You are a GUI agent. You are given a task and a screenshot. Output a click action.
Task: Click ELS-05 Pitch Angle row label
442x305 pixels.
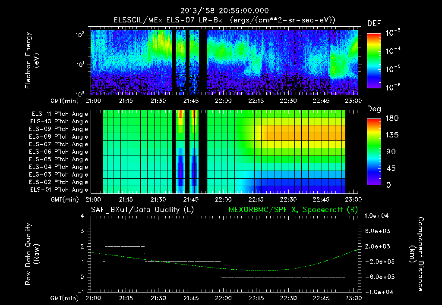59,159
